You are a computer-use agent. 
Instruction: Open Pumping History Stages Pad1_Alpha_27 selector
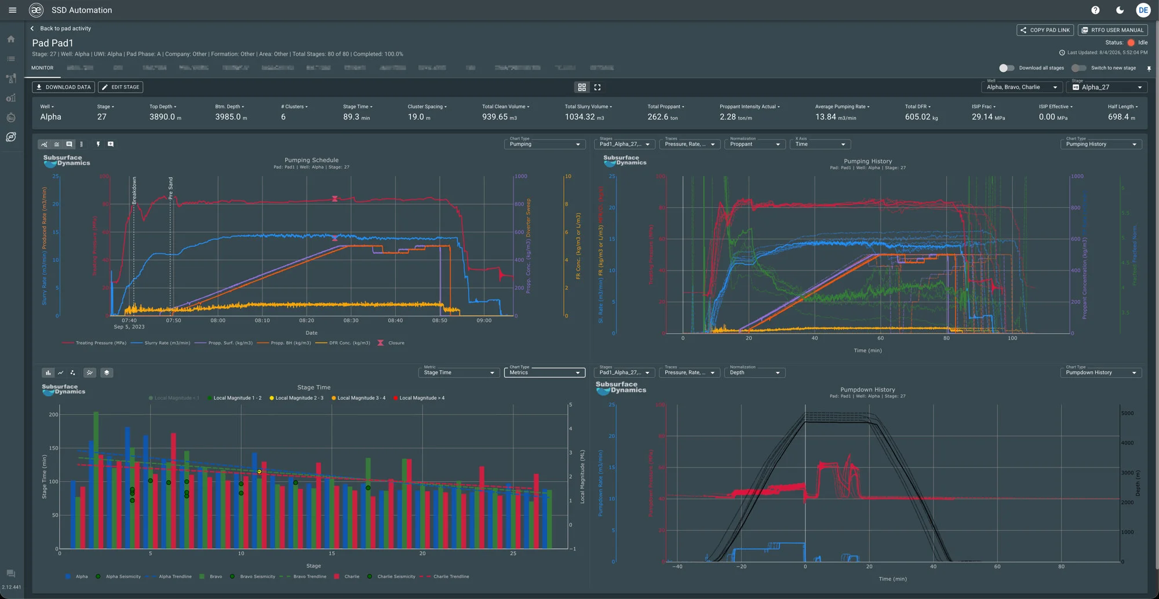625,144
